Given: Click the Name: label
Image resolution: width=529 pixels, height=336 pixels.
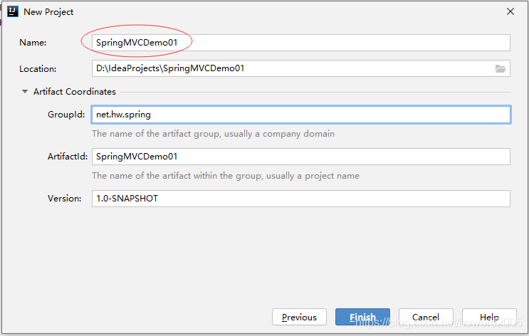Looking at the screenshot, I should point(33,43).
